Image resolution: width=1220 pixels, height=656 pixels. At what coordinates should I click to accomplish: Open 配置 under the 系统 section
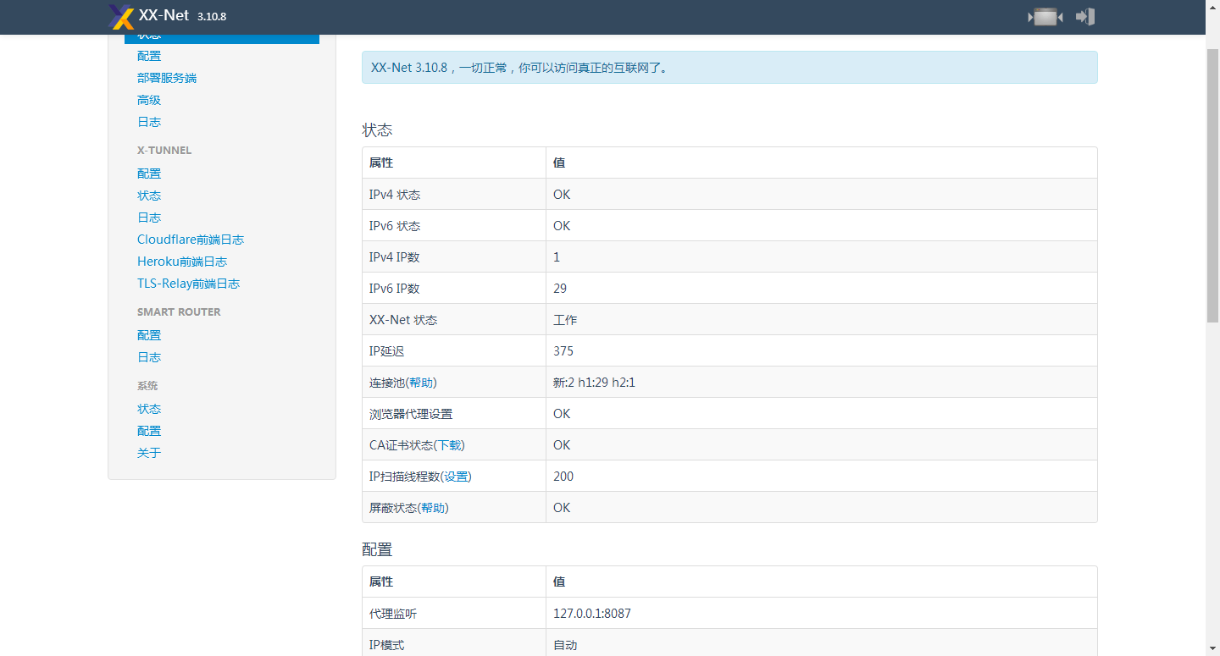point(149,431)
